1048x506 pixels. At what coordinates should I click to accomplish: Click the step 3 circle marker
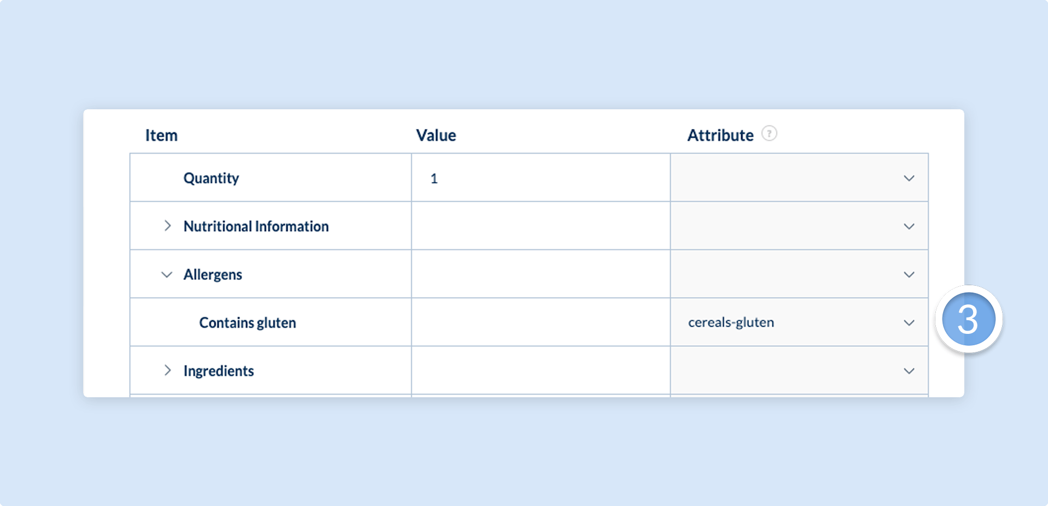click(969, 319)
